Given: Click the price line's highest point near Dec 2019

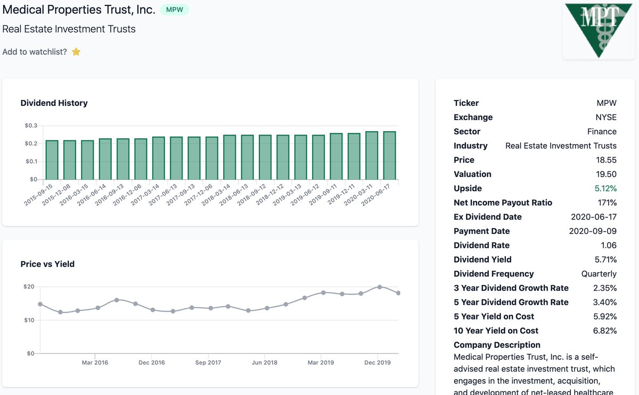Looking at the screenshot, I should [x=379, y=287].
